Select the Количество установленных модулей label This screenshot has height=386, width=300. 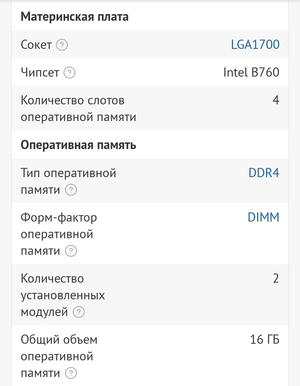[x=62, y=295]
